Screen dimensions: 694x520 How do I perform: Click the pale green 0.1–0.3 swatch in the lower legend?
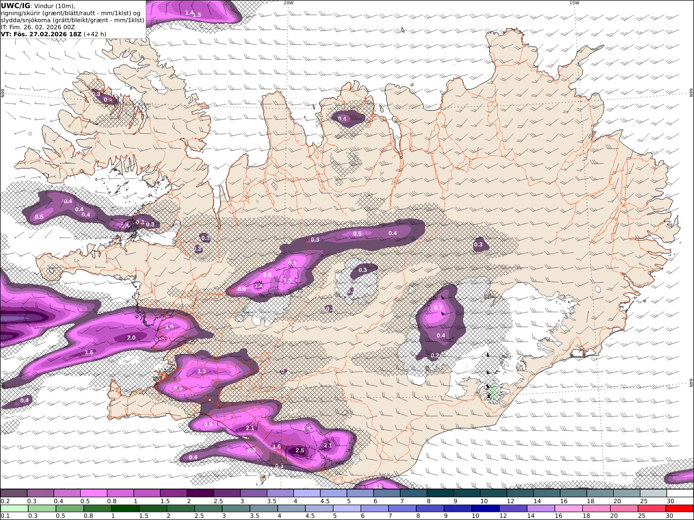[x=14, y=508]
